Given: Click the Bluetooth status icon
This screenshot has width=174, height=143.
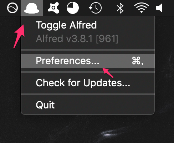Looking at the screenshot, I should point(120,8).
